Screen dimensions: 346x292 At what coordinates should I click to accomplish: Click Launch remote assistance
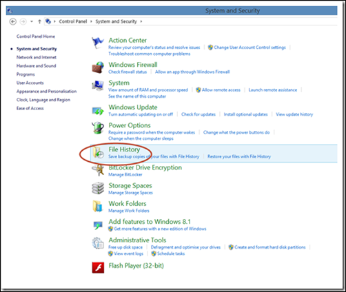click(273, 90)
